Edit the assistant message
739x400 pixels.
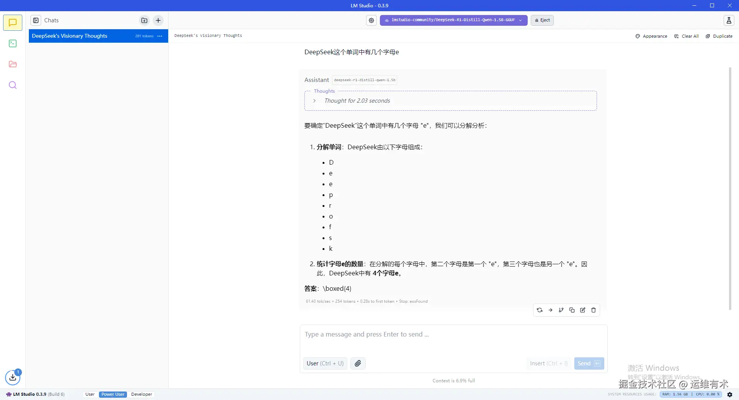pyautogui.click(x=583, y=310)
